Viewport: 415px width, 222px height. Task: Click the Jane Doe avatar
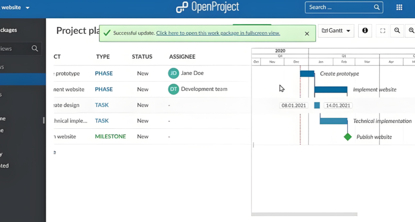pos(173,73)
